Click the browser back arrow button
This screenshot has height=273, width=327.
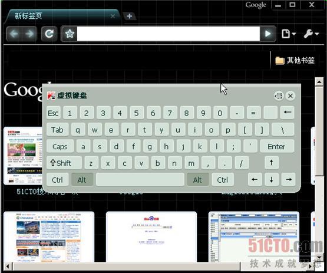tap(14, 34)
